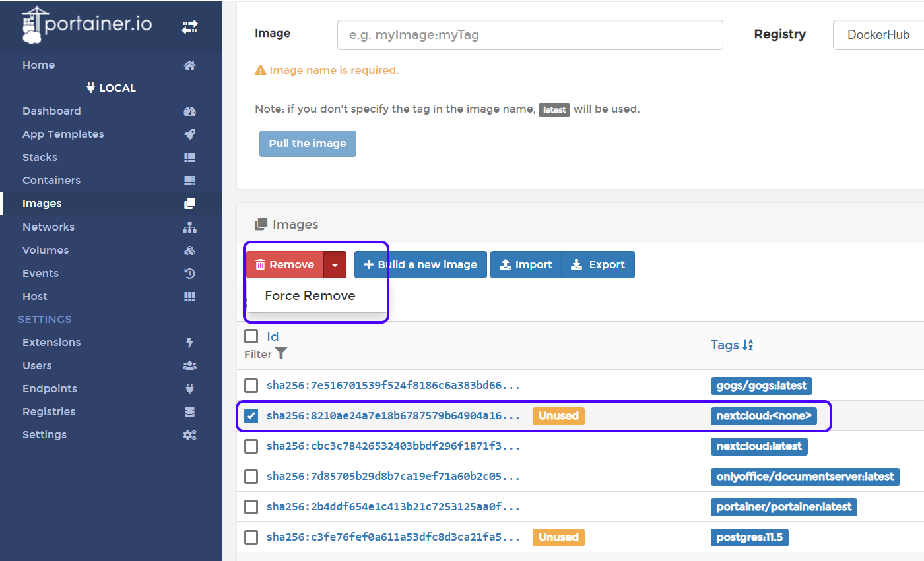Open the Remove button dropdown caret
This screenshot has width=924, height=561.
click(x=335, y=264)
